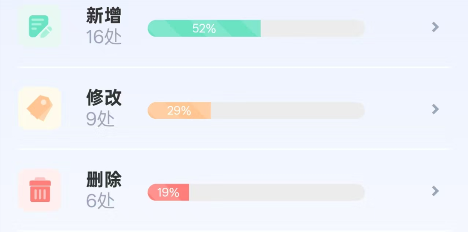
Task: Click the orange tag icon for 修改
Action: coord(40,108)
